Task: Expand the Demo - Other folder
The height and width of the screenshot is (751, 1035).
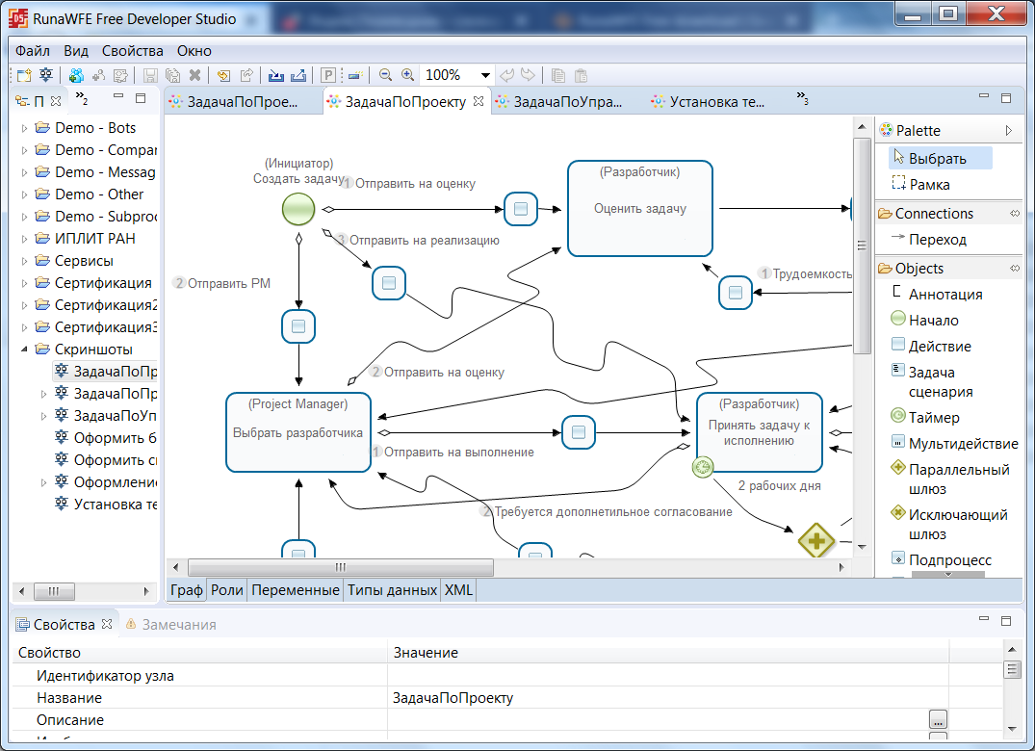Action: (24, 194)
